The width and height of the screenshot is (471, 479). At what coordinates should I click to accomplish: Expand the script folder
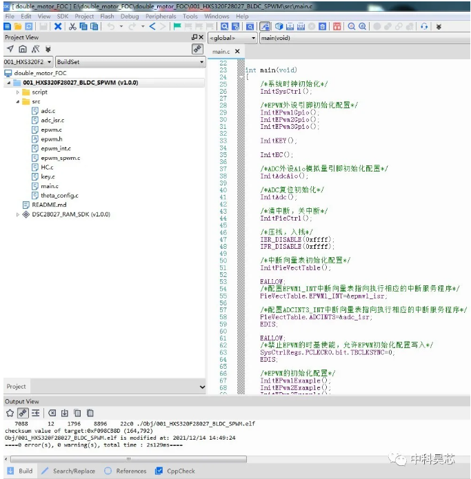coord(17,92)
